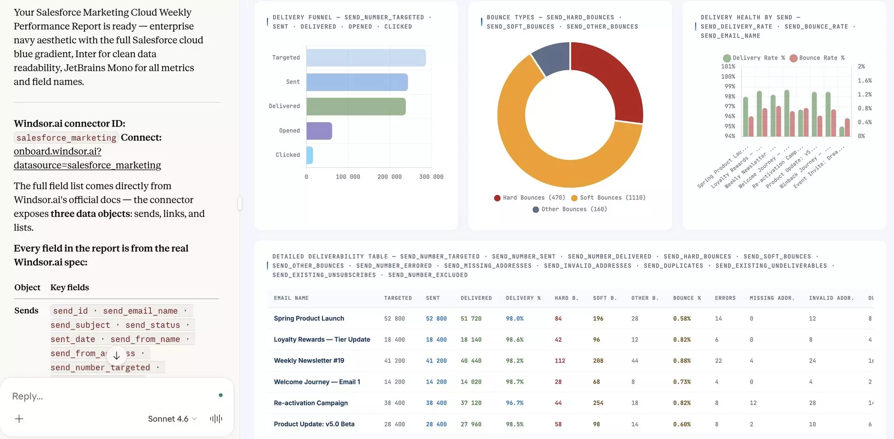Click the DETAILED DELIVERABILITY TABLE heading
The image size is (894, 439).
click(553, 266)
